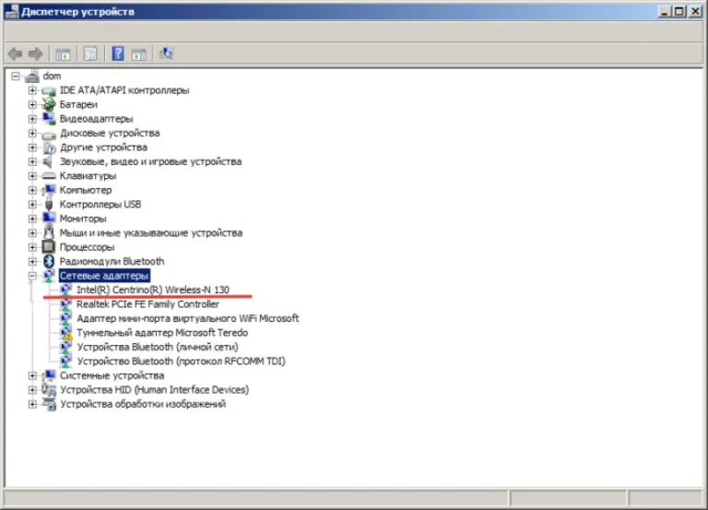Click the Устройства HID category icon

click(49, 390)
